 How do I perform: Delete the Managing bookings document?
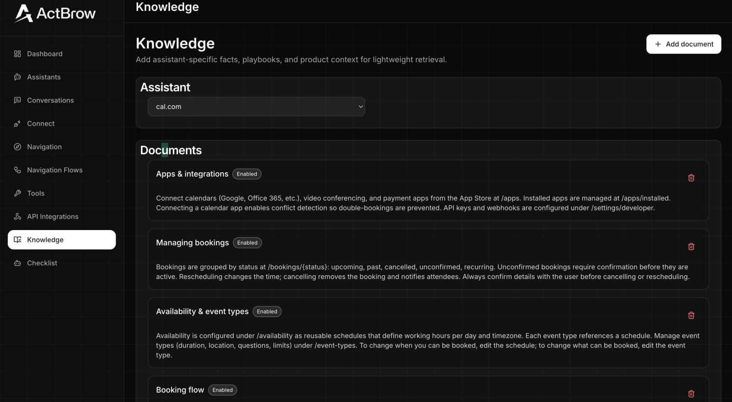point(691,247)
